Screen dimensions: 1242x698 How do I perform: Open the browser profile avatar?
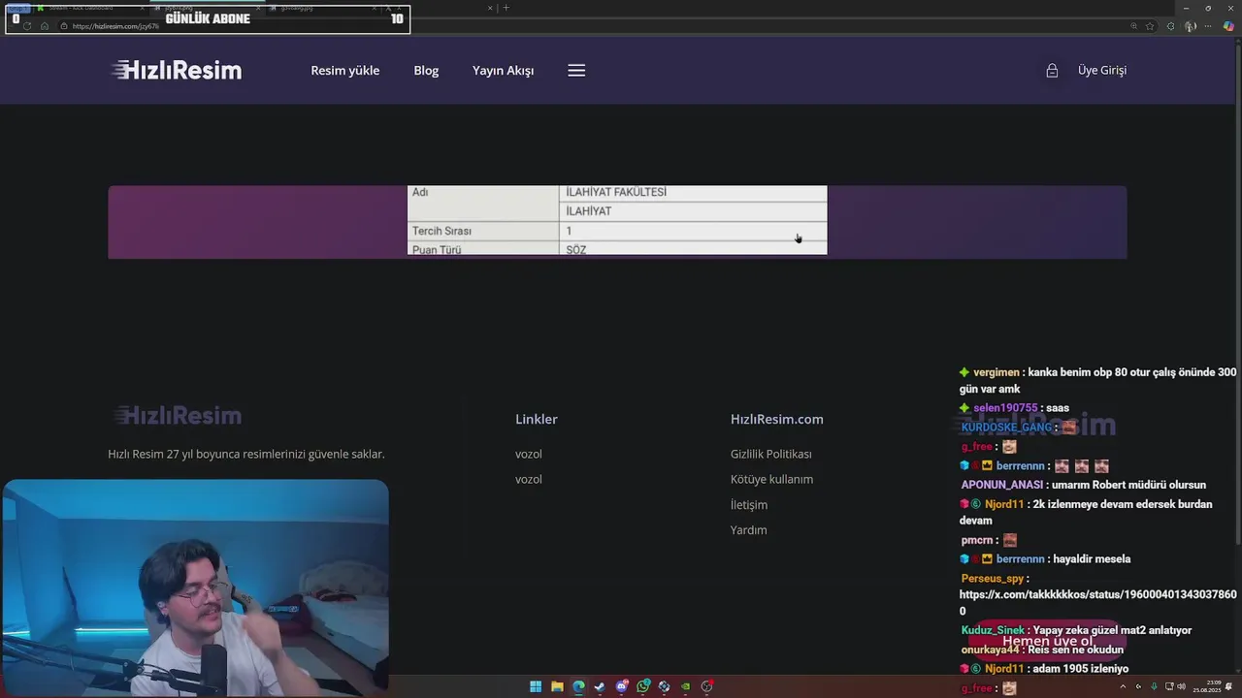tap(1191, 26)
